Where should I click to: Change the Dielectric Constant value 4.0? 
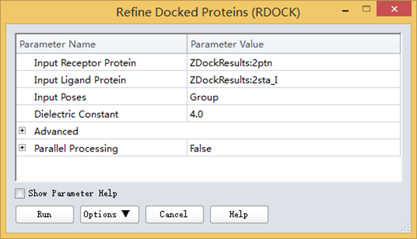pyautogui.click(x=294, y=114)
